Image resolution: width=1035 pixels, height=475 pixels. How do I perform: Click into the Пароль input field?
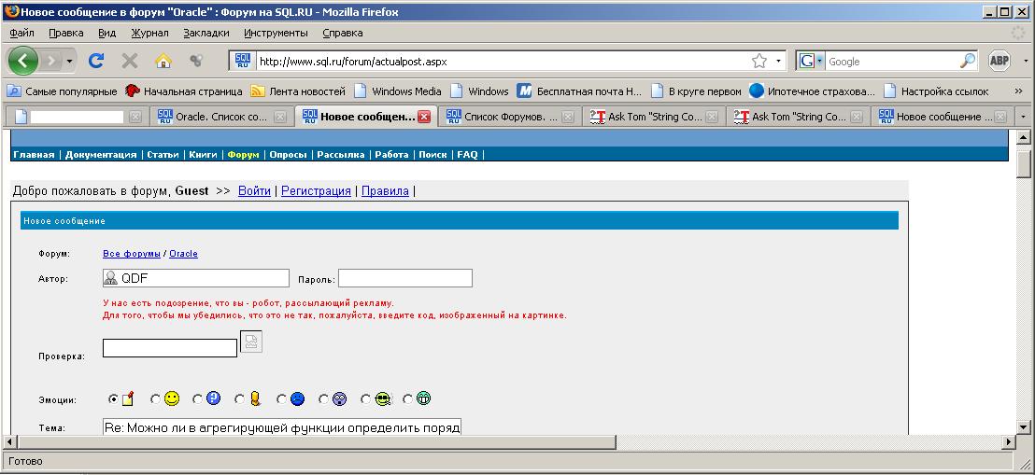pos(404,278)
